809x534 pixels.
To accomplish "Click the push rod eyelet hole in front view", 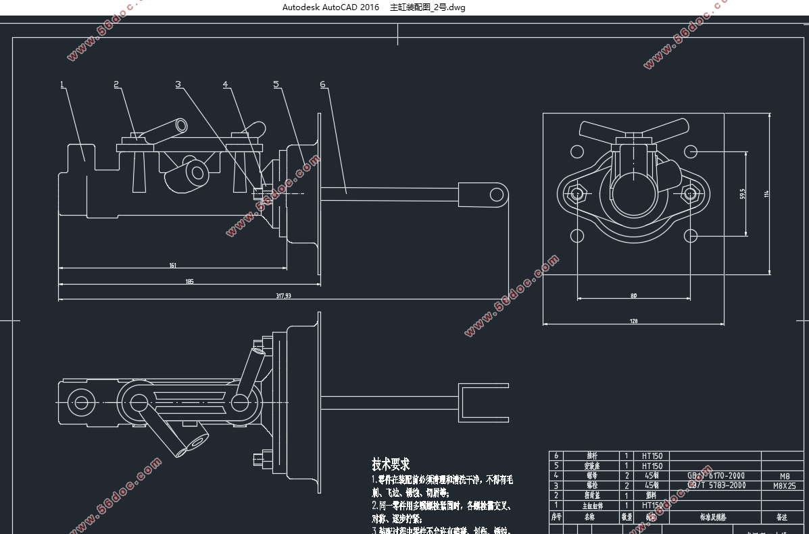I will pyautogui.click(x=497, y=195).
